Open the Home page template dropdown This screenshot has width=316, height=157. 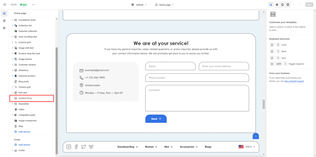click(x=164, y=5)
